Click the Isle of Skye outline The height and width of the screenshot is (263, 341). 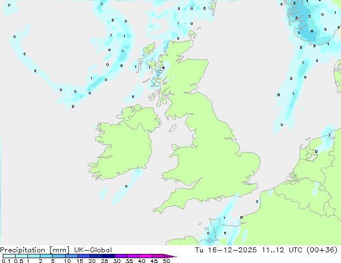[x=152, y=63]
